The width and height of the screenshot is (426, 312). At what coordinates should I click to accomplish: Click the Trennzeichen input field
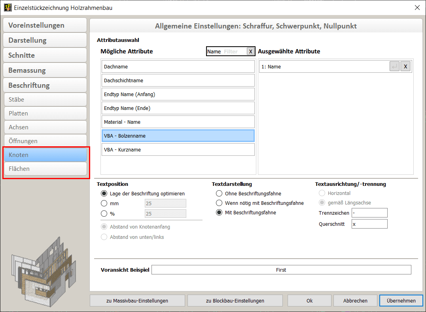[x=369, y=213]
